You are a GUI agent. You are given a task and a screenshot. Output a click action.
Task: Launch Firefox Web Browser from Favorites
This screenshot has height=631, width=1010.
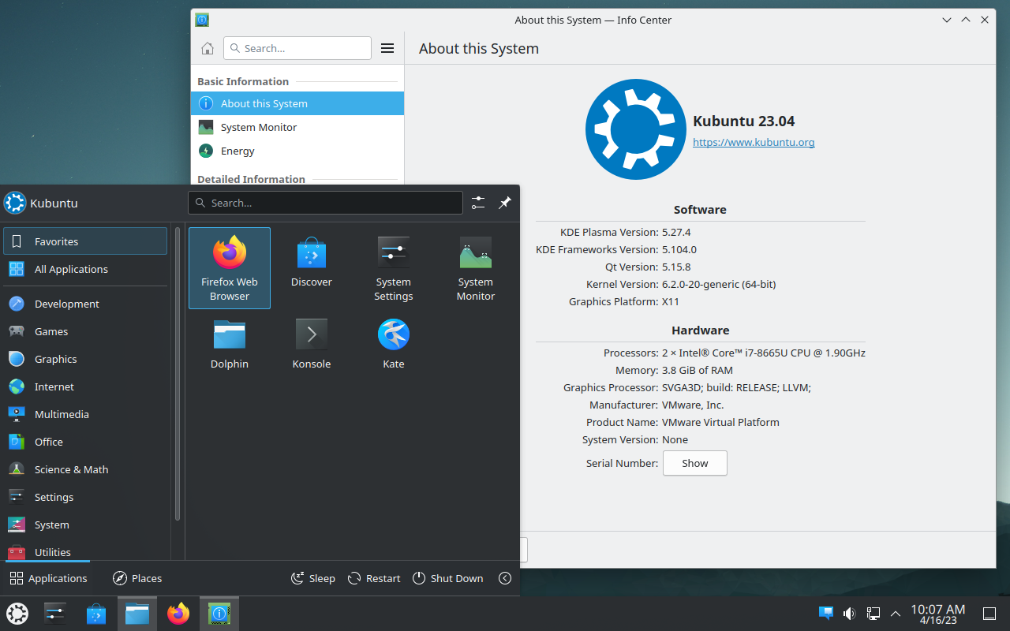(230, 267)
